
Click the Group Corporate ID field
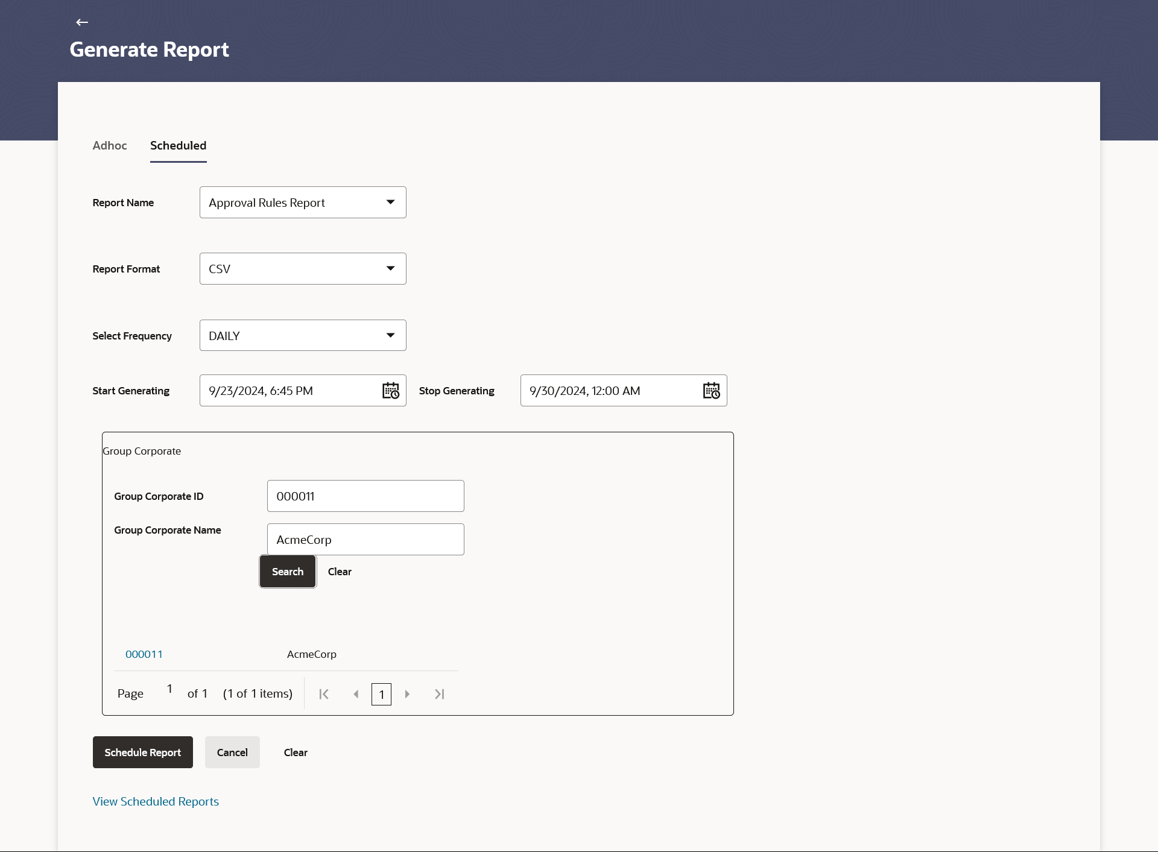coord(365,496)
